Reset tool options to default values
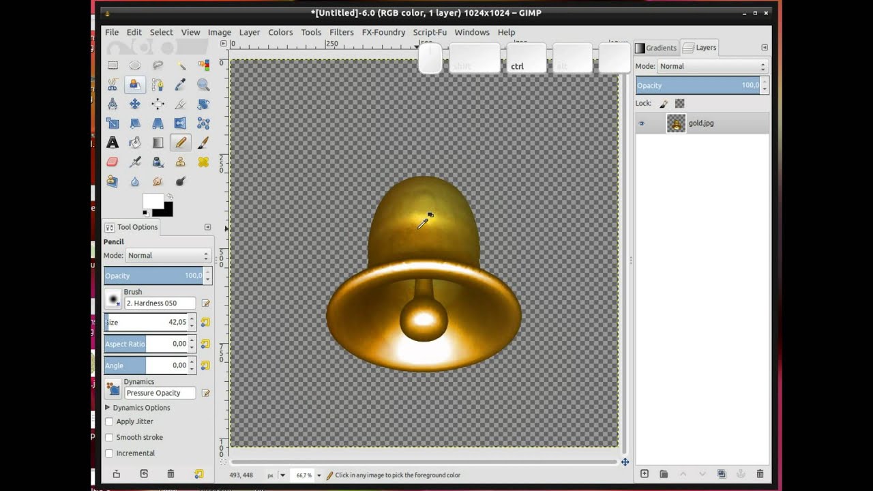 click(198, 474)
